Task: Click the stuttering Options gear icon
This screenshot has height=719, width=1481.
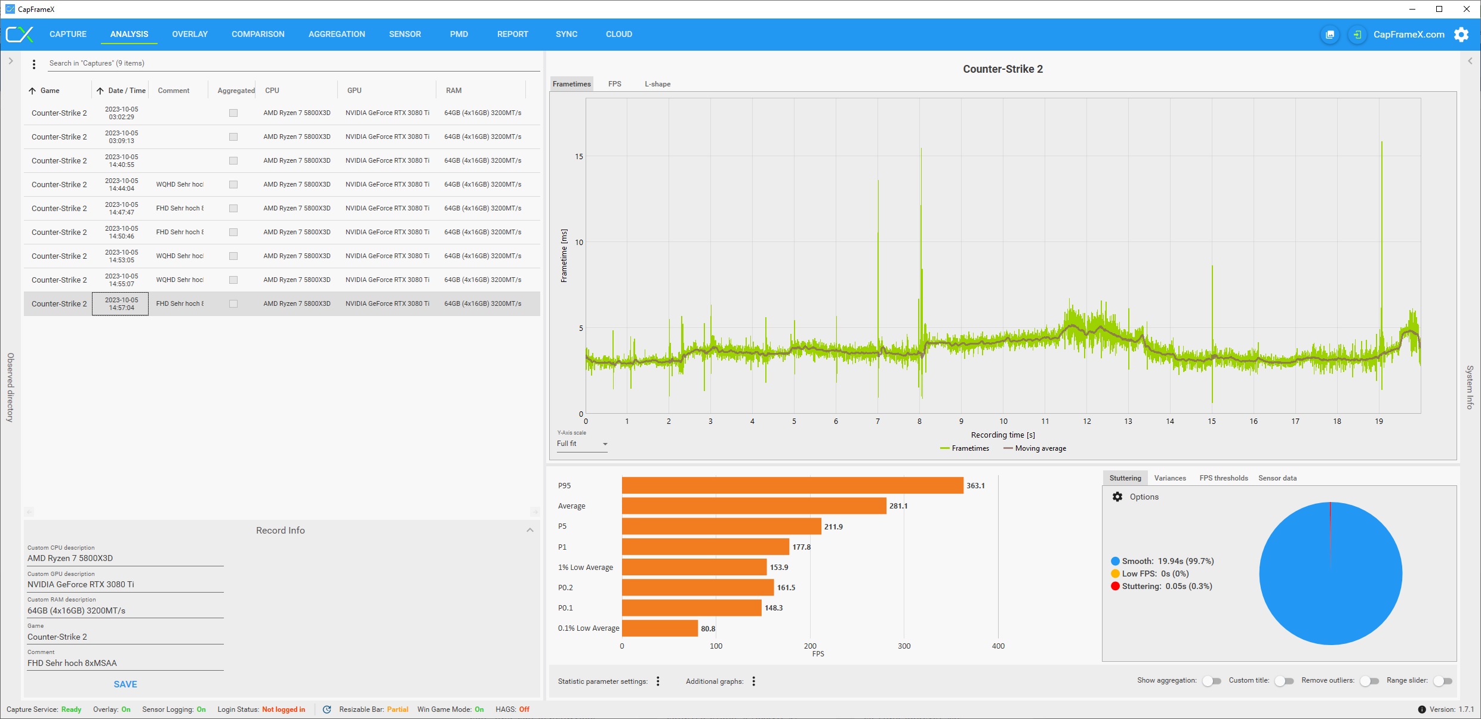Action: point(1117,497)
